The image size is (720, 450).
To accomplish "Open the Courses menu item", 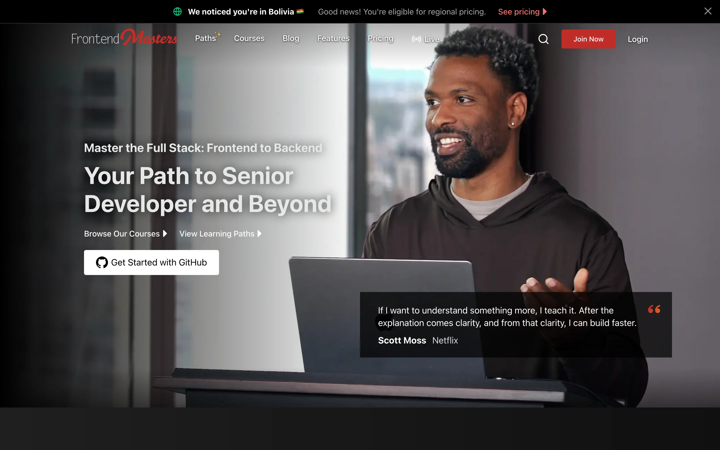I will click(249, 38).
